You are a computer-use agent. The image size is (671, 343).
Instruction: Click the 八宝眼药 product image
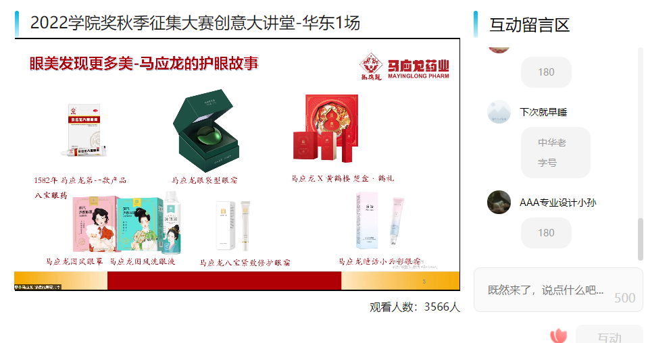84,130
